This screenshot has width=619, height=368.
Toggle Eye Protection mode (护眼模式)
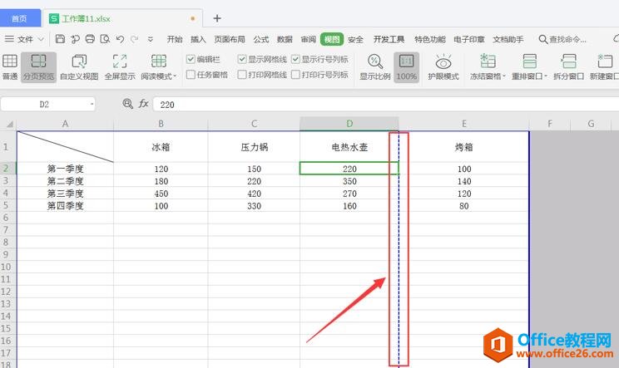pos(443,67)
